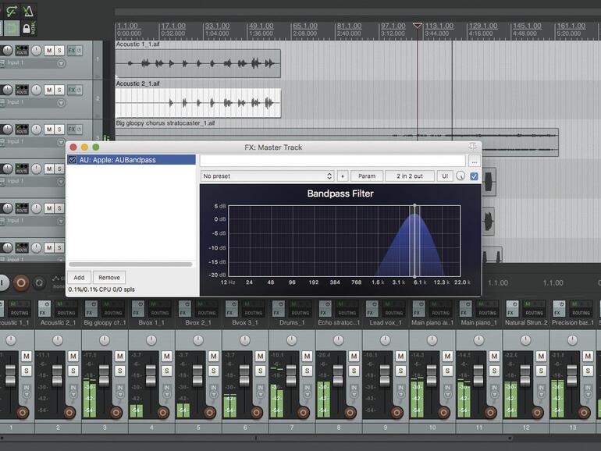Click the Acoustic 2_1 channel volume fader
The width and height of the screenshot is (601, 451).
(x=57, y=375)
